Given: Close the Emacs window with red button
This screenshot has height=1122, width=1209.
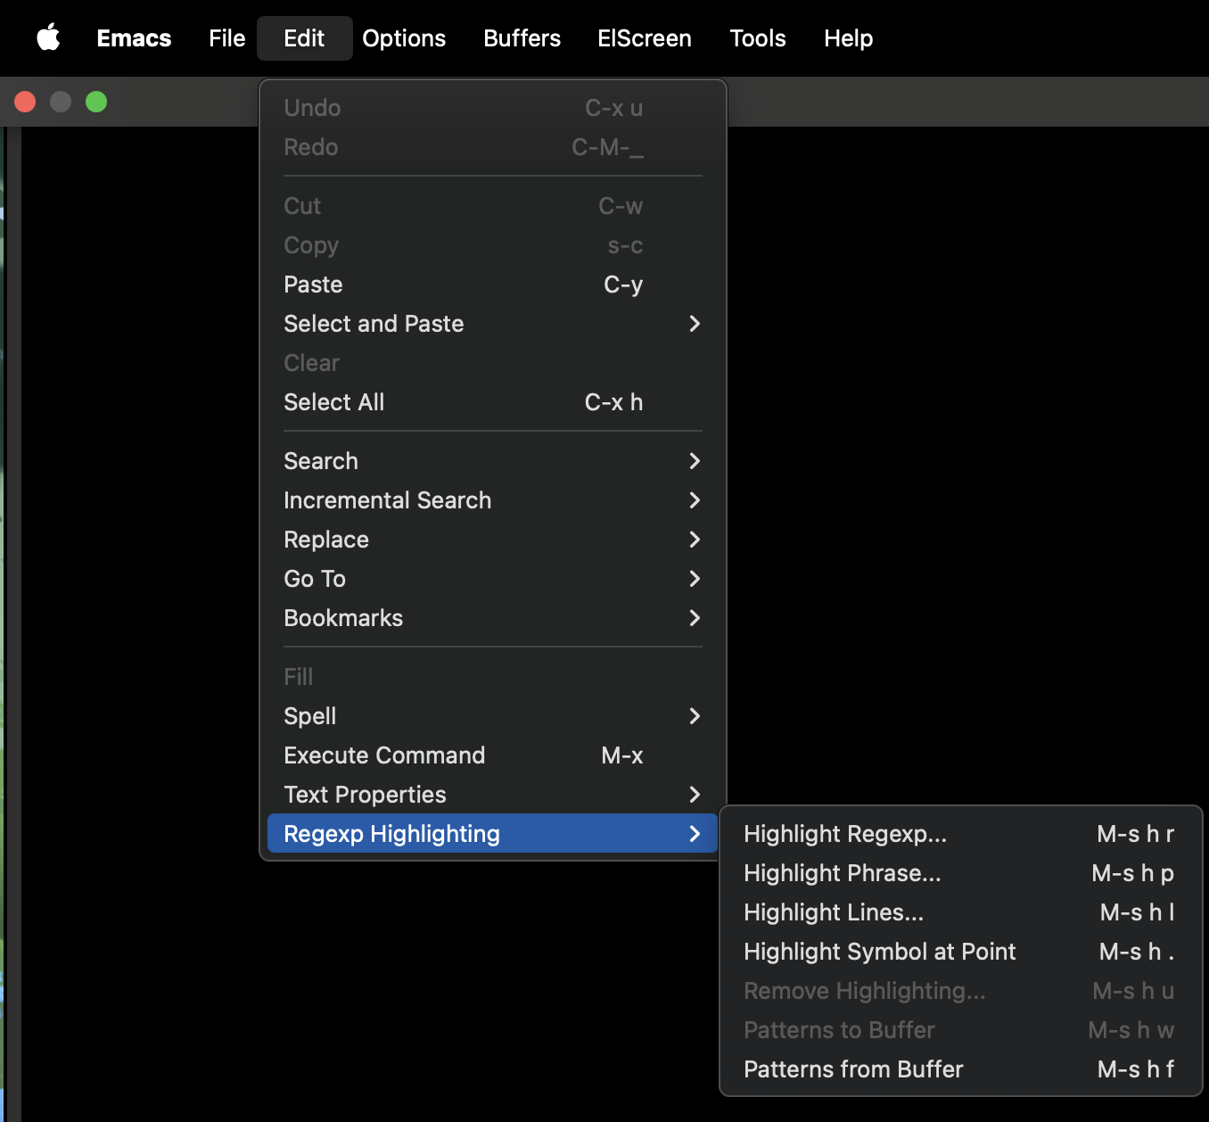Looking at the screenshot, I should coord(25,102).
